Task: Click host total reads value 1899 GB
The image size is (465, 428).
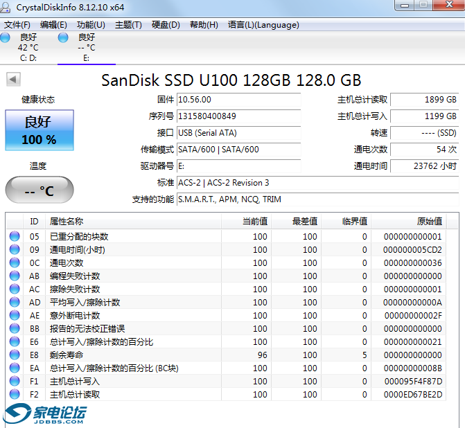Action: click(425, 100)
